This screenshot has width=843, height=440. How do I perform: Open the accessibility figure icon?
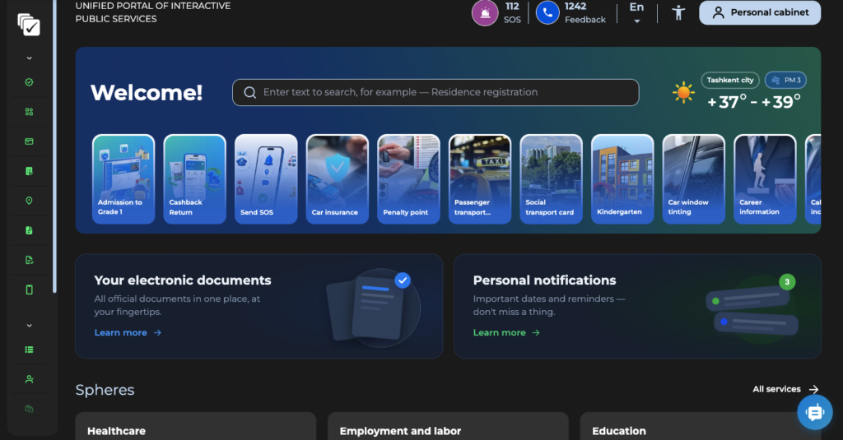click(678, 12)
